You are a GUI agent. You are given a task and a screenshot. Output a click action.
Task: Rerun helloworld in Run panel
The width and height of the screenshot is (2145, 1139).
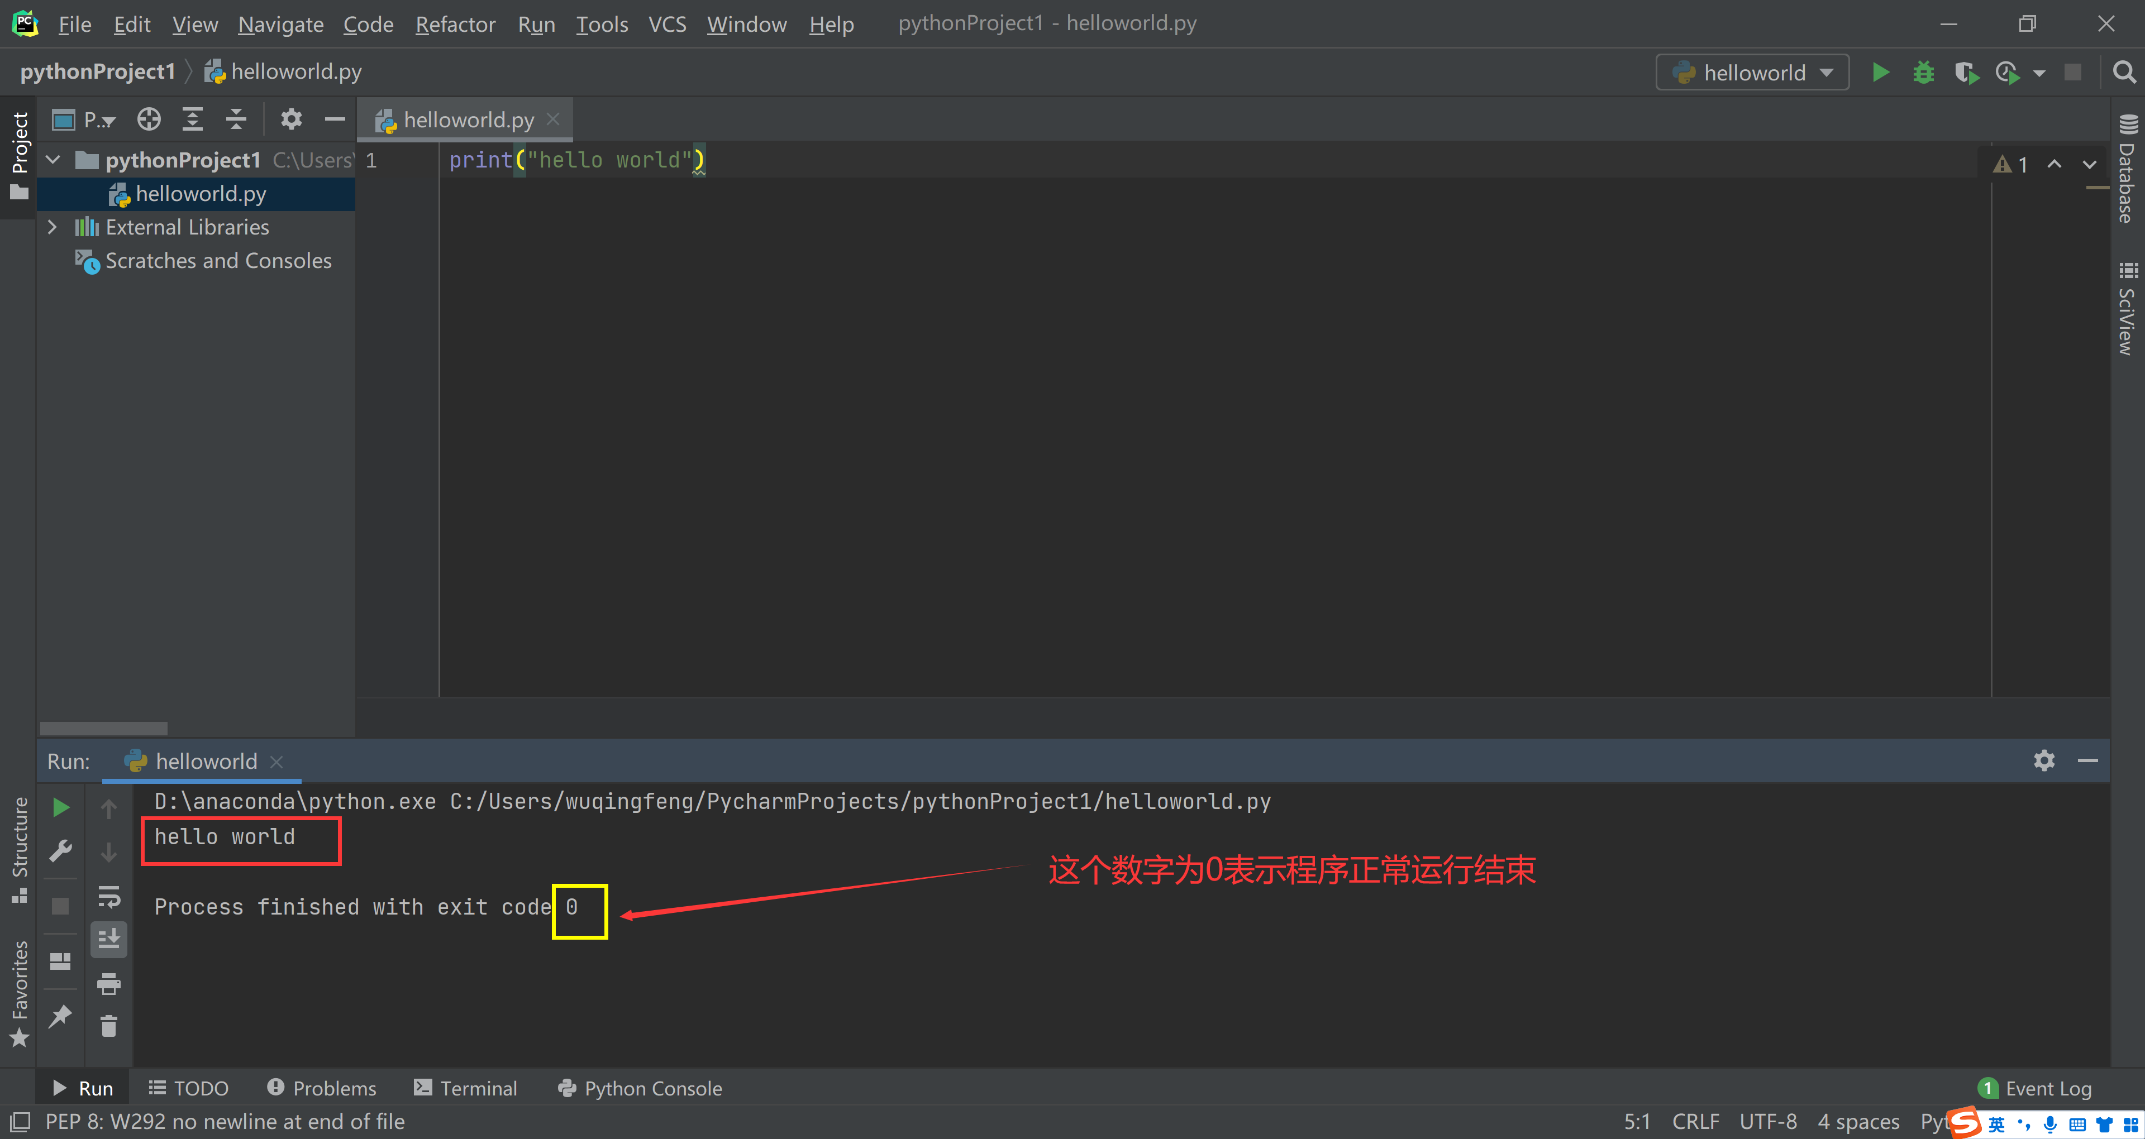click(x=60, y=807)
